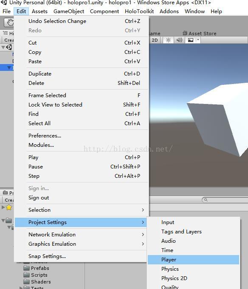
Task: Choose Find in Edit menu
Action: (81, 114)
